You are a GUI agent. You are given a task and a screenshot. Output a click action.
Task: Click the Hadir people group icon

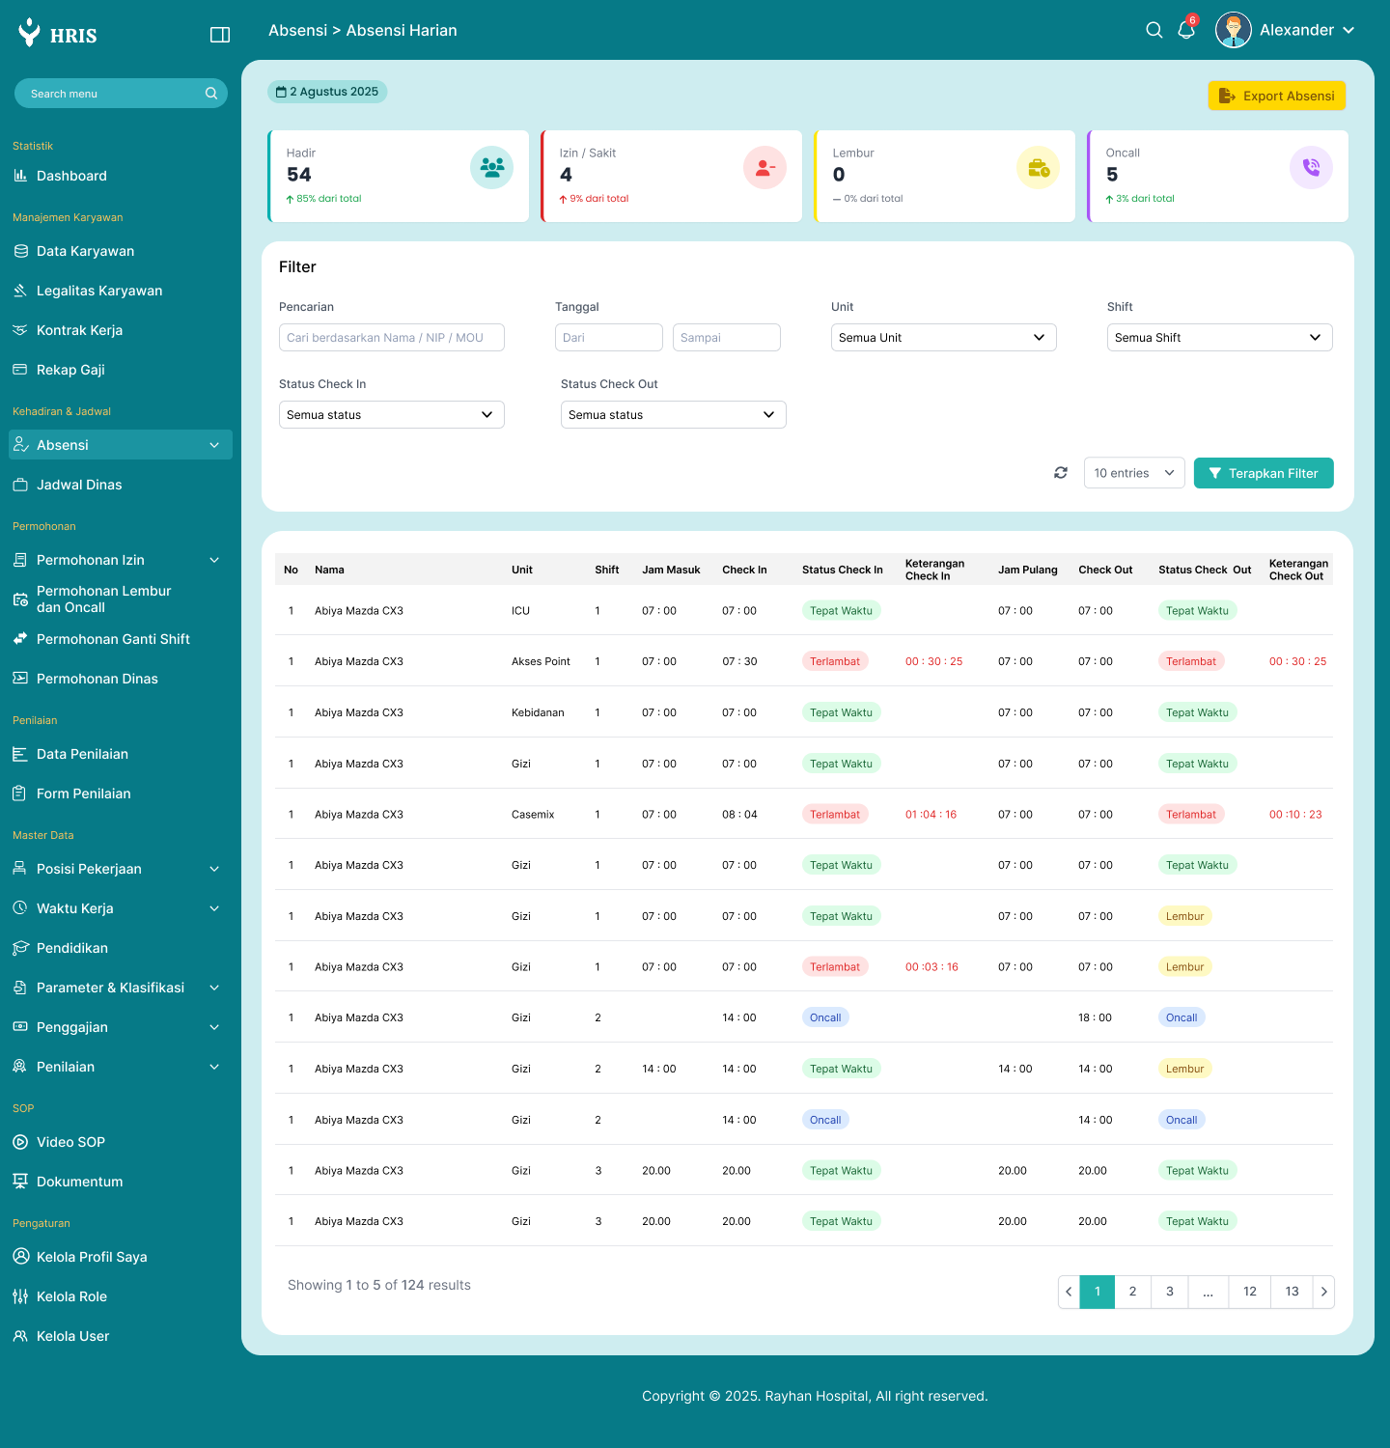click(491, 168)
